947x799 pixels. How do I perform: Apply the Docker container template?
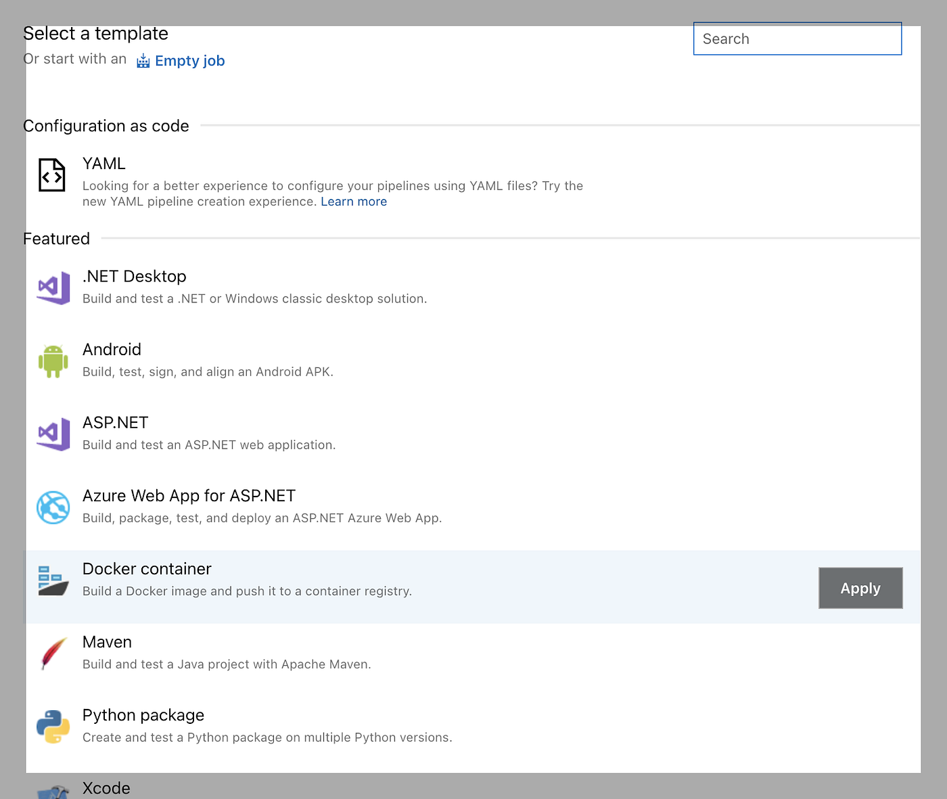click(x=860, y=588)
